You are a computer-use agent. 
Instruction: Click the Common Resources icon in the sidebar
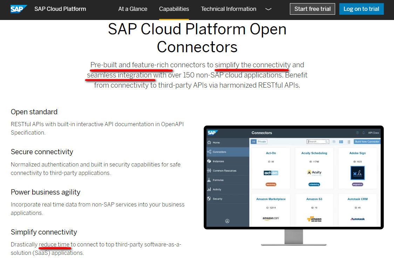pyautogui.click(x=209, y=171)
